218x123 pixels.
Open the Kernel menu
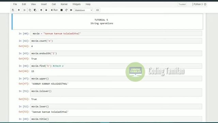pos(64,4)
